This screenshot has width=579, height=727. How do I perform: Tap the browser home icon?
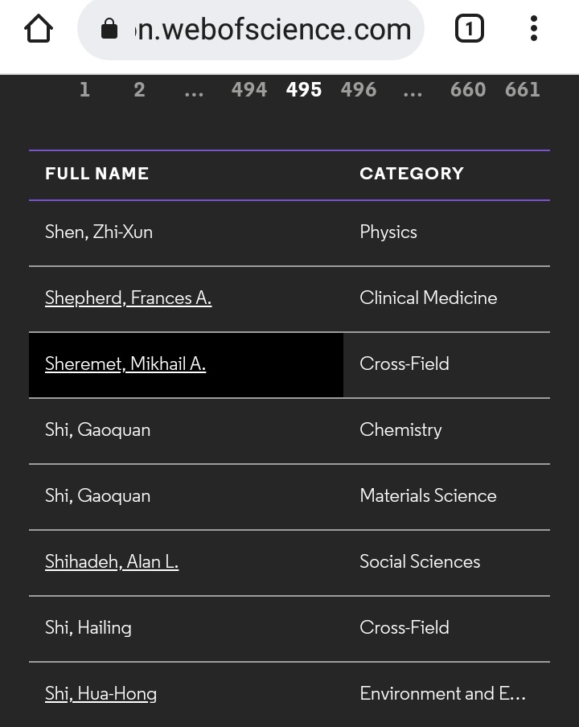click(39, 29)
